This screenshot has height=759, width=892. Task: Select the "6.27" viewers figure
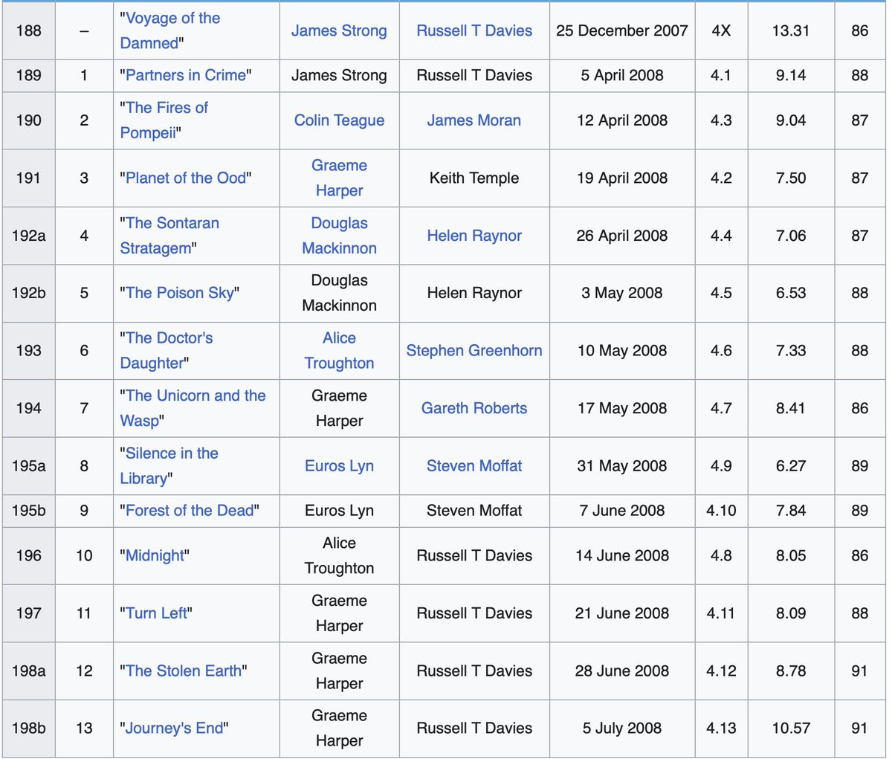click(791, 466)
